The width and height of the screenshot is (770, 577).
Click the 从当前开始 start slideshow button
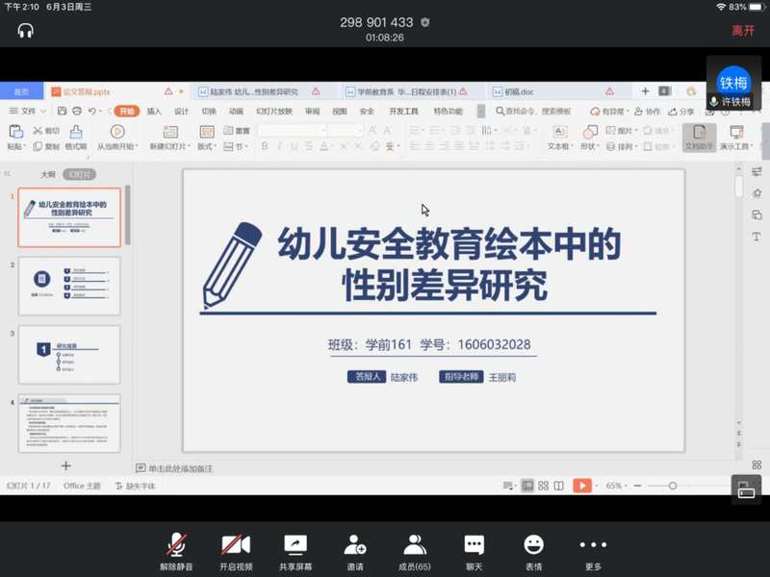pyautogui.click(x=116, y=138)
